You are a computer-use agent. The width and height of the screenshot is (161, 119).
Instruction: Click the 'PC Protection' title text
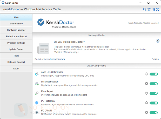coord(48,101)
